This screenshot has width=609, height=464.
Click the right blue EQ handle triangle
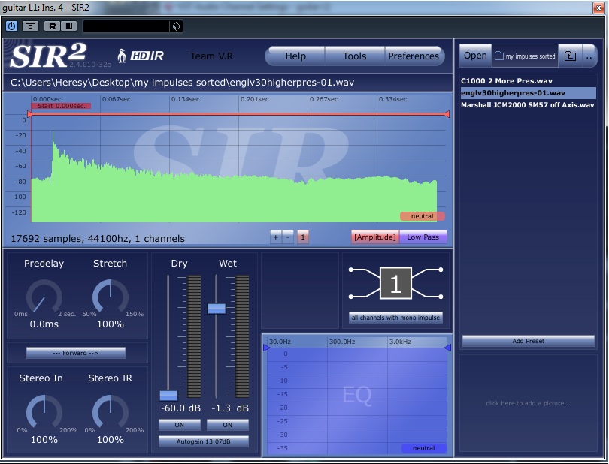pyautogui.click(x=447, y=348)
